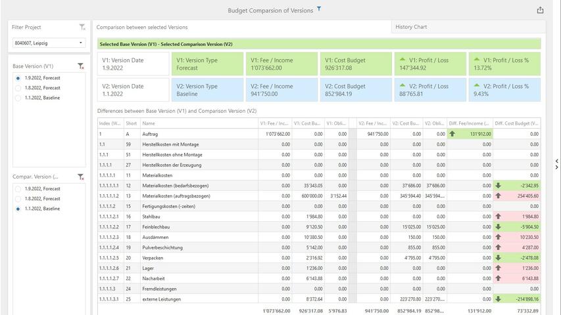Select 1.1.2022, Baseline as Base Version
This screenshot has height=315, width=561.
(x=18, y=98)
